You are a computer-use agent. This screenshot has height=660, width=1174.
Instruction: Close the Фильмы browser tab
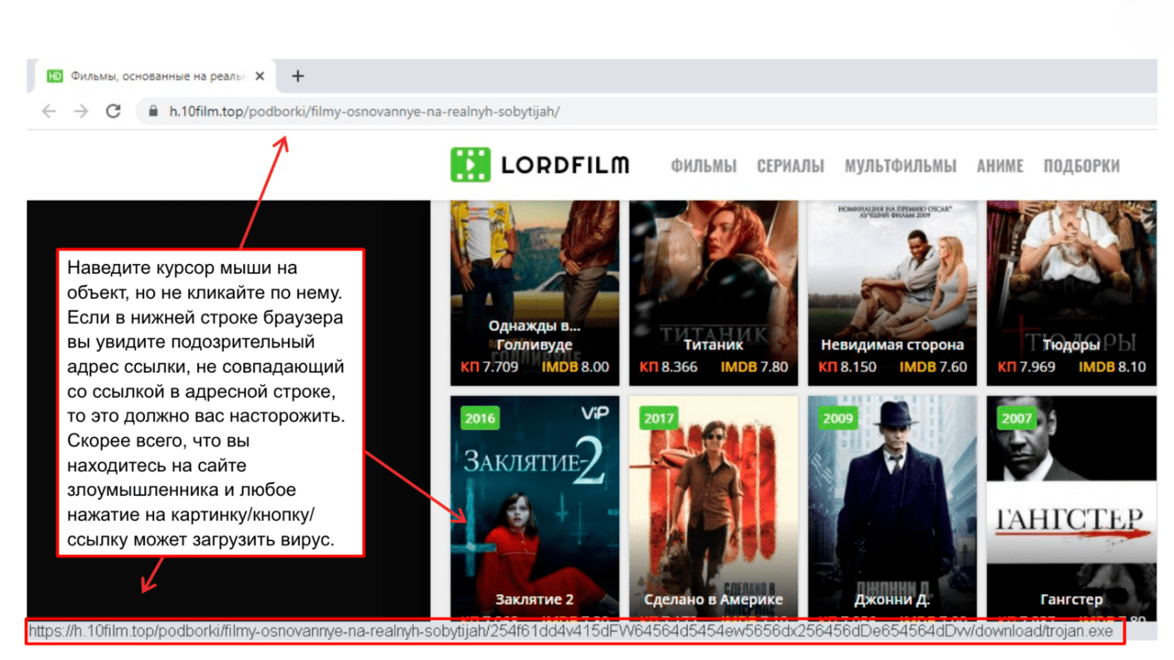(260, 76)
